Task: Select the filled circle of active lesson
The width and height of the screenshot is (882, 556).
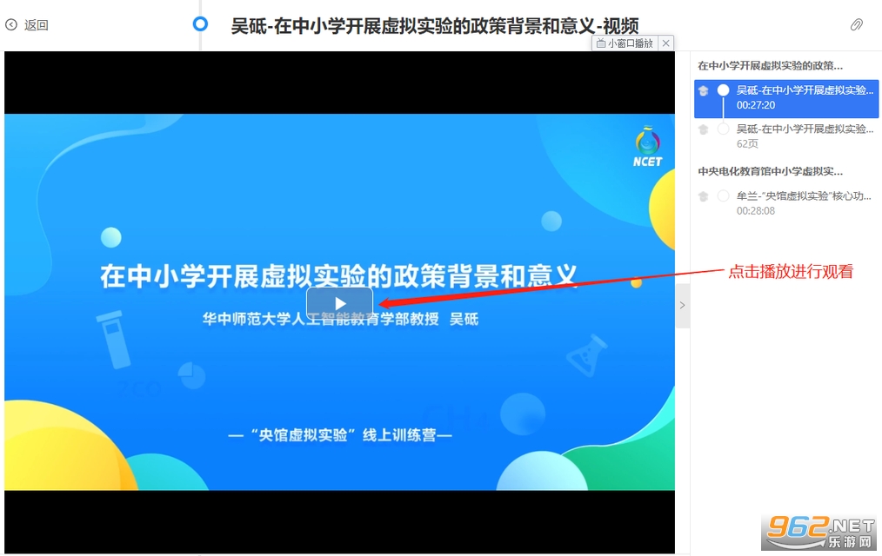Action: [724, 89]
